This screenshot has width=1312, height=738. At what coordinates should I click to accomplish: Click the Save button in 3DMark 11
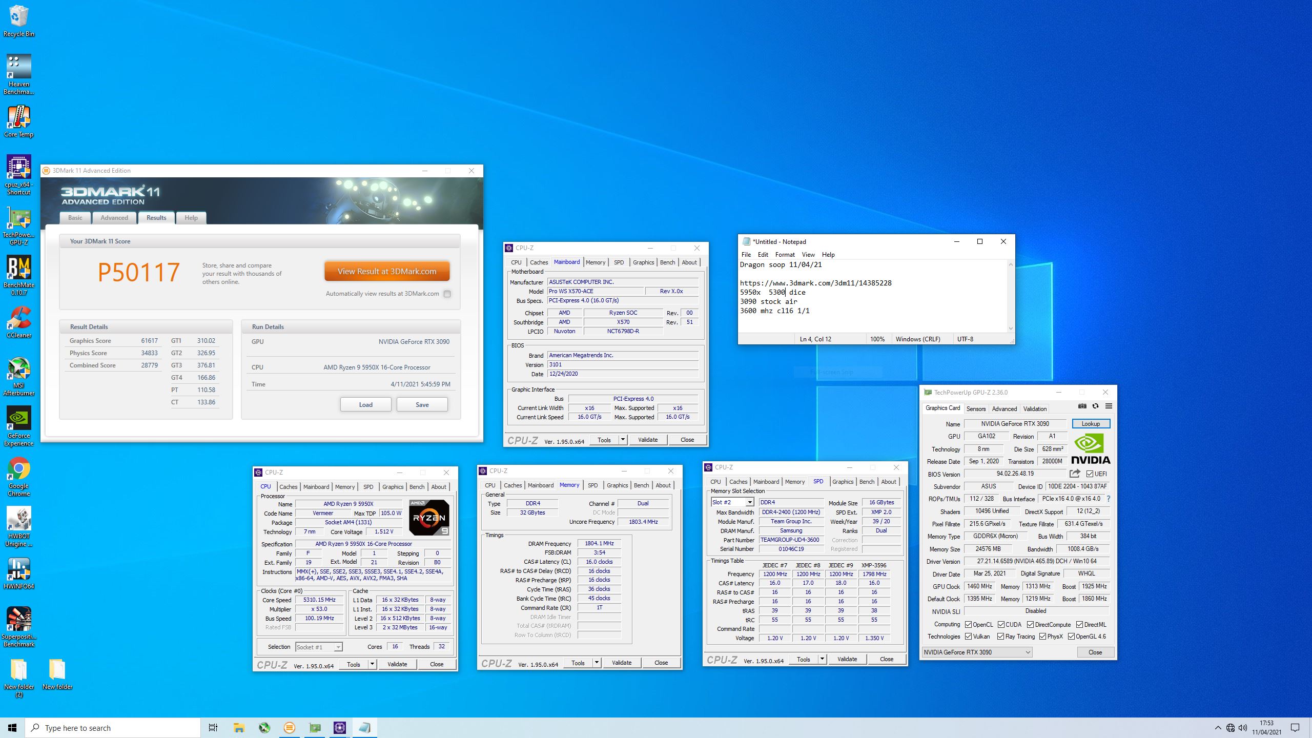422,405
